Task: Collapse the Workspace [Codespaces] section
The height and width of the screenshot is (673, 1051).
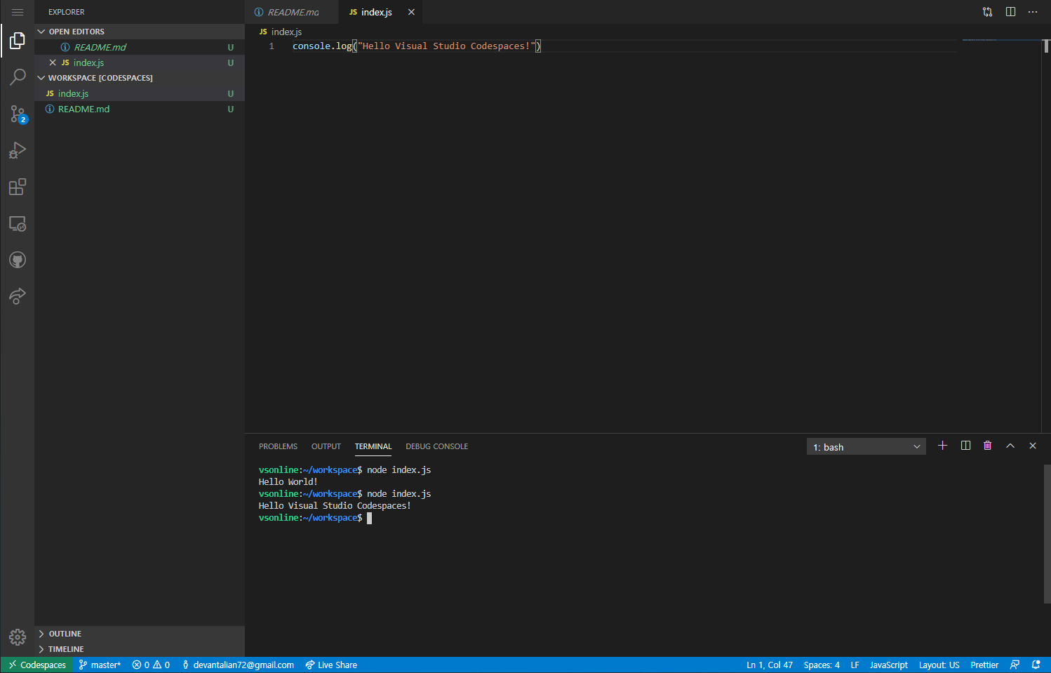Action: (140, 78)
